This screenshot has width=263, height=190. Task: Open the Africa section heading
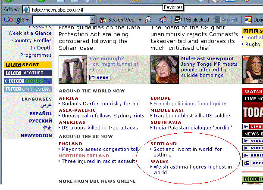[x=69, y=98]
